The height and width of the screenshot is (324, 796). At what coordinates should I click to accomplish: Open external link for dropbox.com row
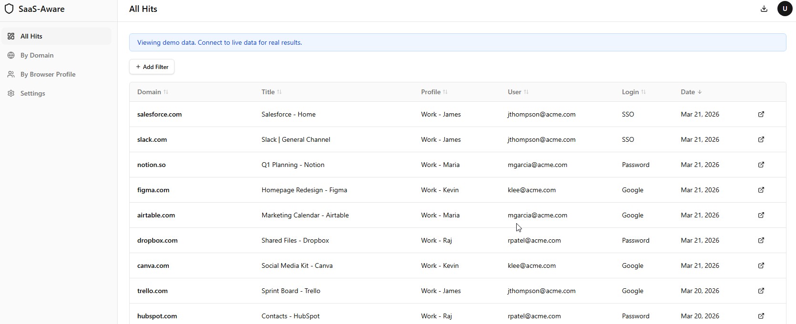761,240
